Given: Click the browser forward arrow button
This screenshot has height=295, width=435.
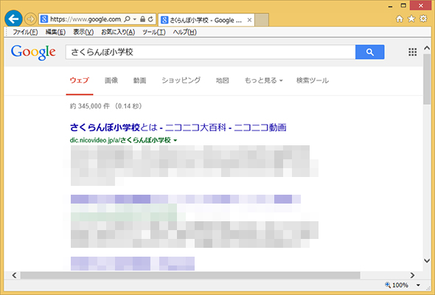Looking at the screenshot, I should click(30, 19).
